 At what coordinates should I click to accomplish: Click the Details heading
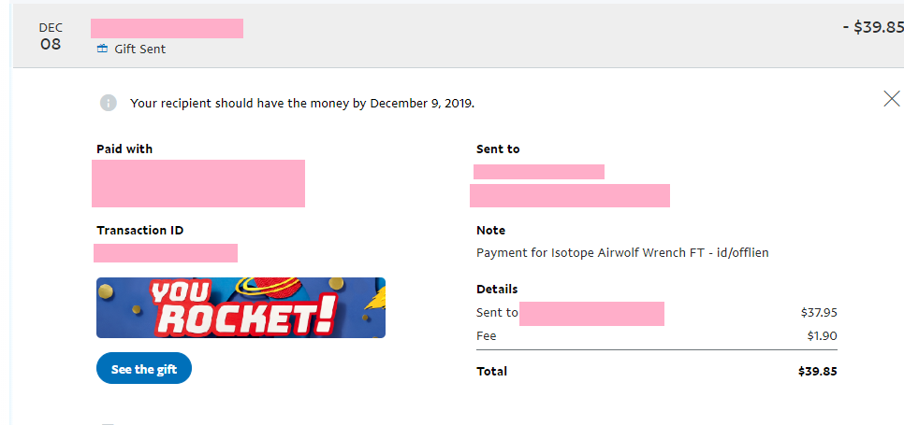[x=497, y=289]
